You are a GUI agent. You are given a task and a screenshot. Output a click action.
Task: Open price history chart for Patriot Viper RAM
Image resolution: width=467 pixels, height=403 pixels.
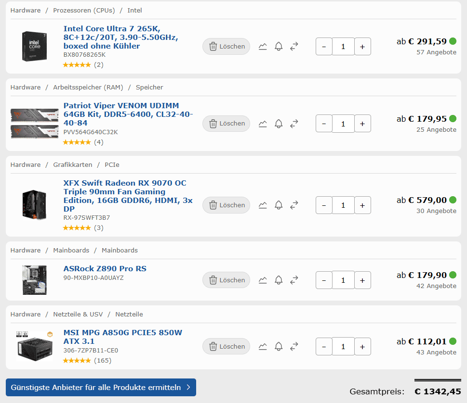263,124
